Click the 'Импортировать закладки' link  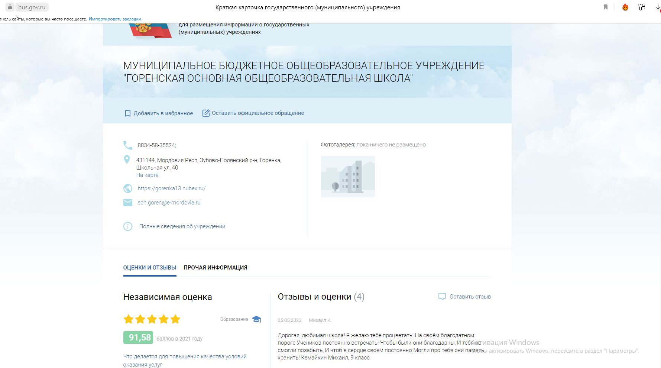pyautogui.click(x=115, y=19)
